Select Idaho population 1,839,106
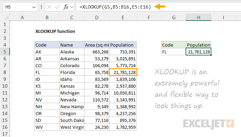This screenshot has height=137, width=241. pyautogui.click(x=123, y=79)
